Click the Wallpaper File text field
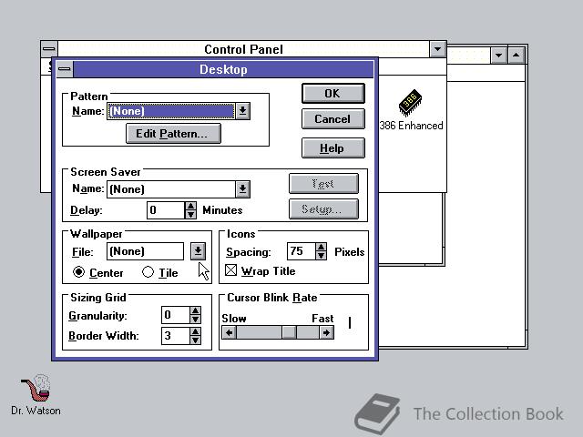583x437 pixels. click(x=145, y=251)
